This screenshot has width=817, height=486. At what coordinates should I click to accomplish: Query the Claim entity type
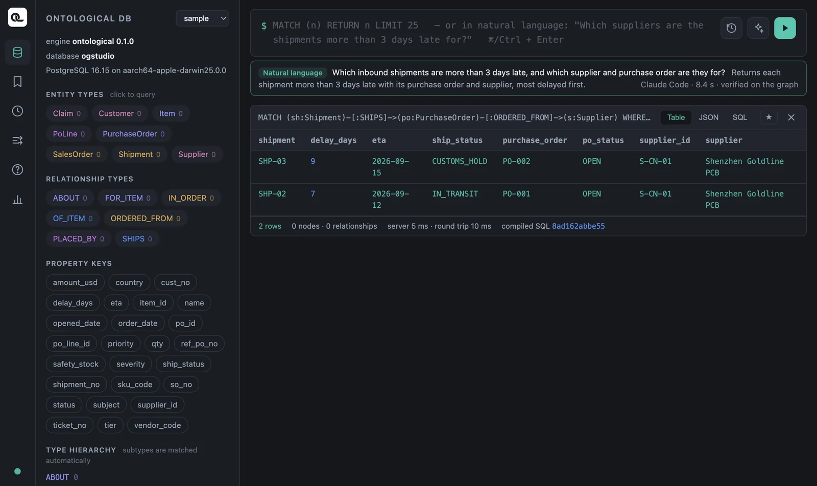[x=67, y=113]
